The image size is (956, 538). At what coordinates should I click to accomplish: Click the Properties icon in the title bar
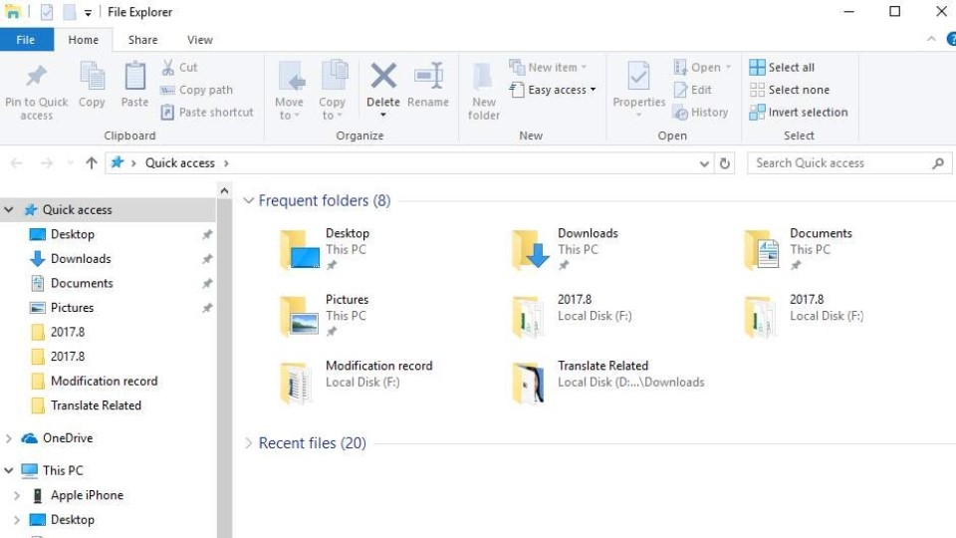coord(47,12)
